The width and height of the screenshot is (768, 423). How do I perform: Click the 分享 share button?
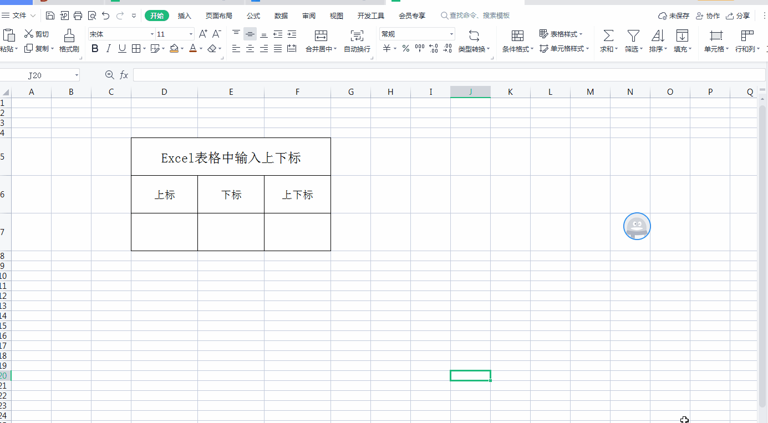[x=742, y=15]
